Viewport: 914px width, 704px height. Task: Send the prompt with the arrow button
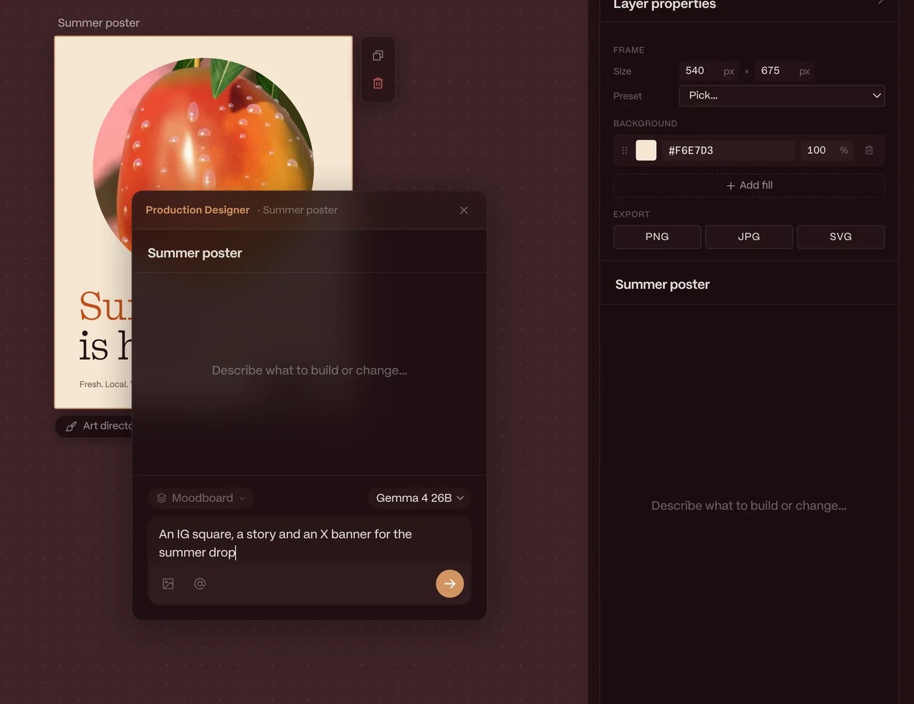(x=450, y=583)
